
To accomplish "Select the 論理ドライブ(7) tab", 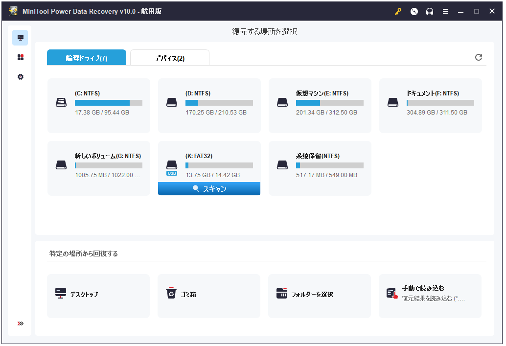I will 86,57.
